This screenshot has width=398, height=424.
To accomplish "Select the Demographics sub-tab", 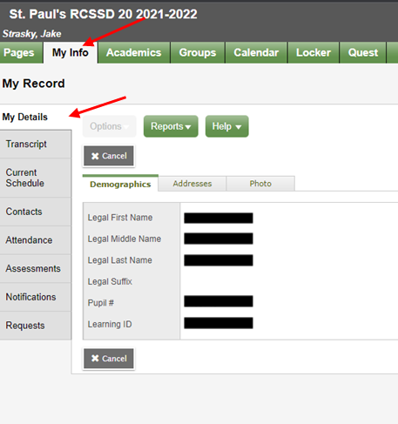I will point(120,184).
